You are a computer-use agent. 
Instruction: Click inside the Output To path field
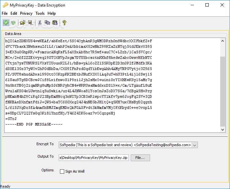94,158
